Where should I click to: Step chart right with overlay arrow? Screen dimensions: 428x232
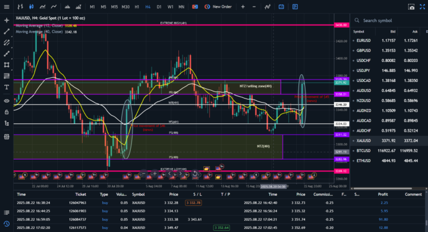pos(181,173)
